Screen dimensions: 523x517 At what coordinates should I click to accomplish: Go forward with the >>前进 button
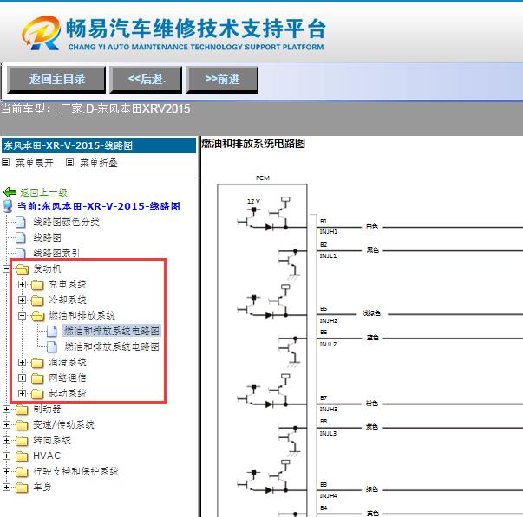[222, 80]
